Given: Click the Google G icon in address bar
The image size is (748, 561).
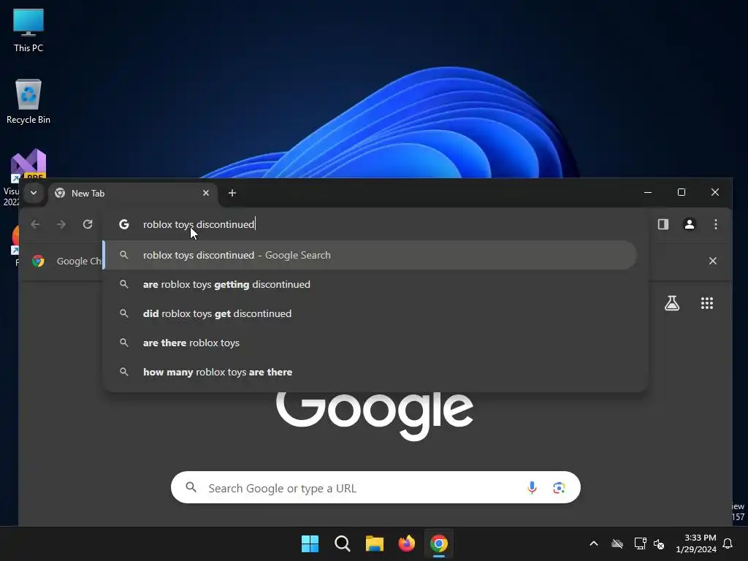Looking at the screenshot, I should click(x=124, y=224).
